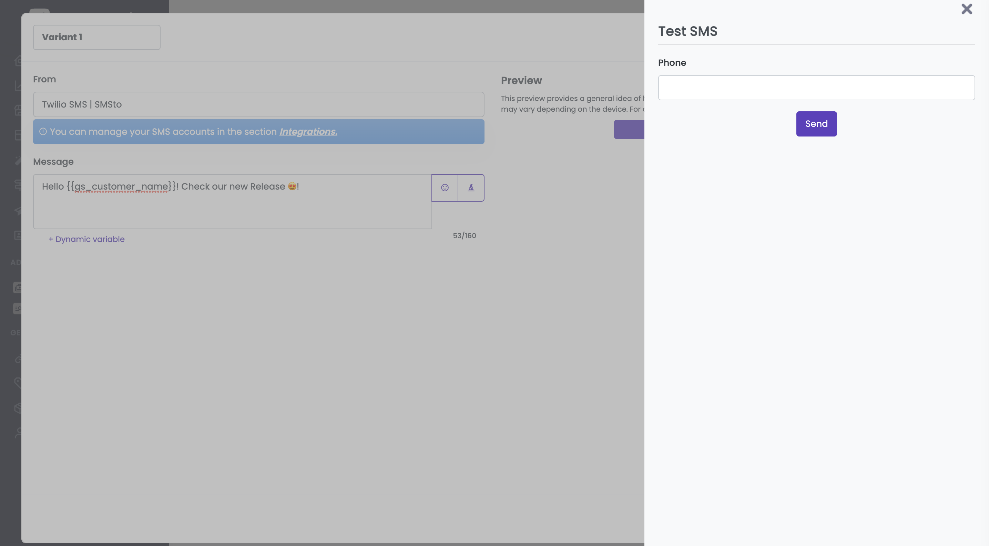989x546 pixels.
Task: Click the home icon in sidebar
Action: pos(18,61)
